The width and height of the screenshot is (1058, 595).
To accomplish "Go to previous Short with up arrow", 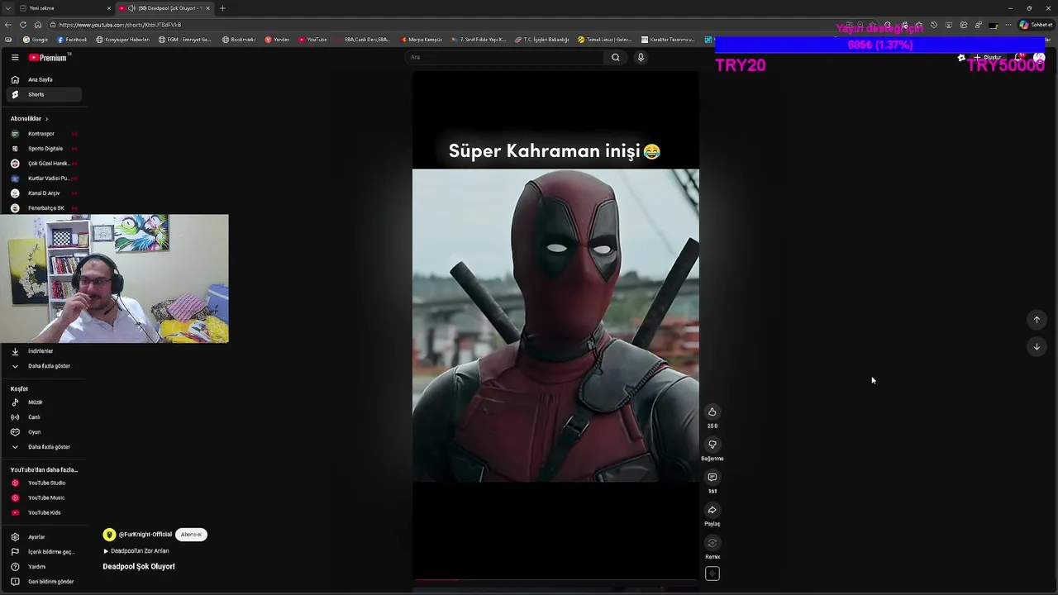I will tap(1037, 320).
